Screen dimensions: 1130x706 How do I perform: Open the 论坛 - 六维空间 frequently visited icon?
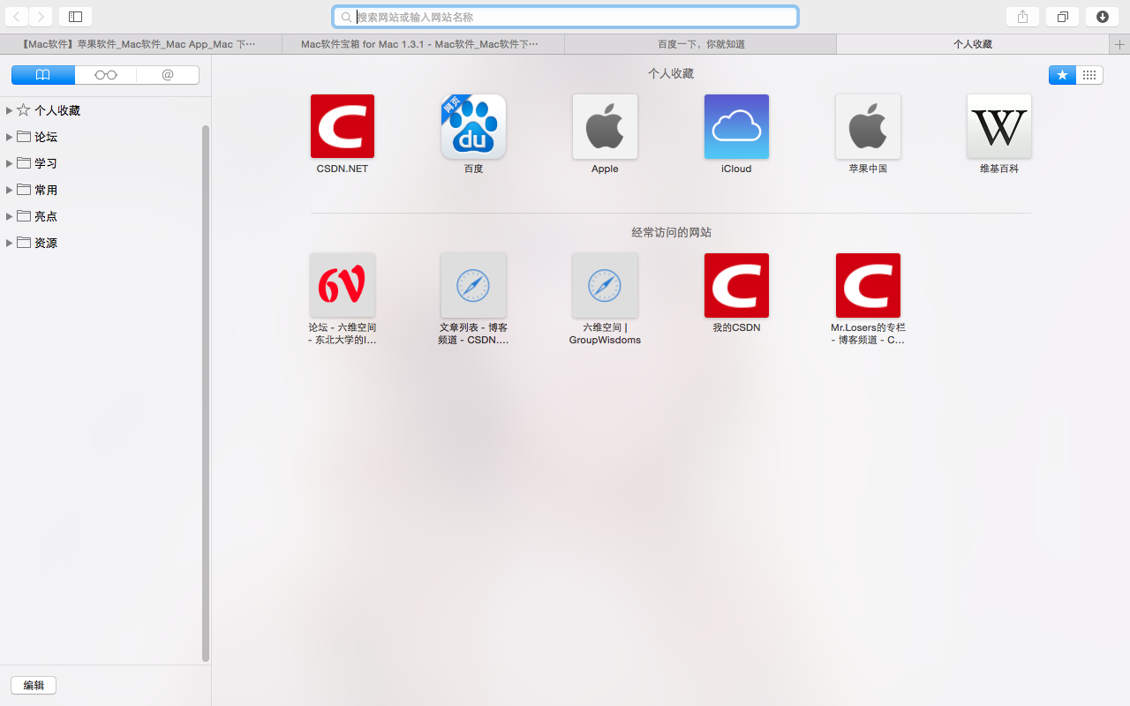pos(343,285)
